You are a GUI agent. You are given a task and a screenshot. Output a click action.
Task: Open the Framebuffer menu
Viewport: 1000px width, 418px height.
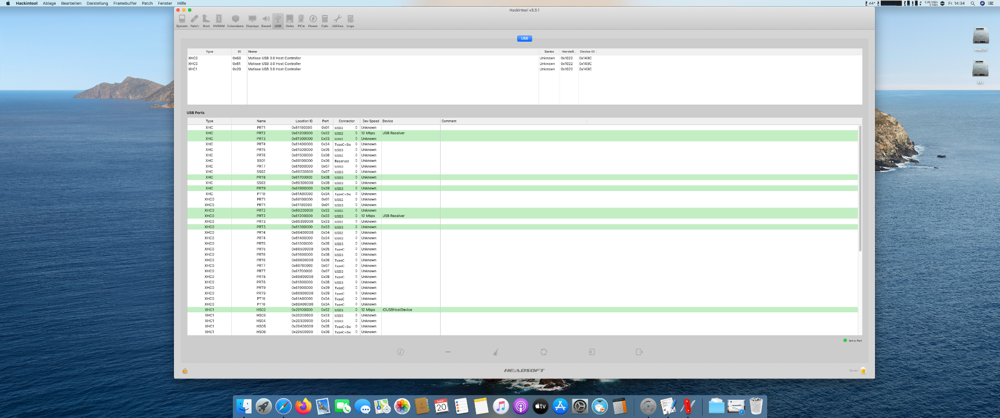point(125,3)
